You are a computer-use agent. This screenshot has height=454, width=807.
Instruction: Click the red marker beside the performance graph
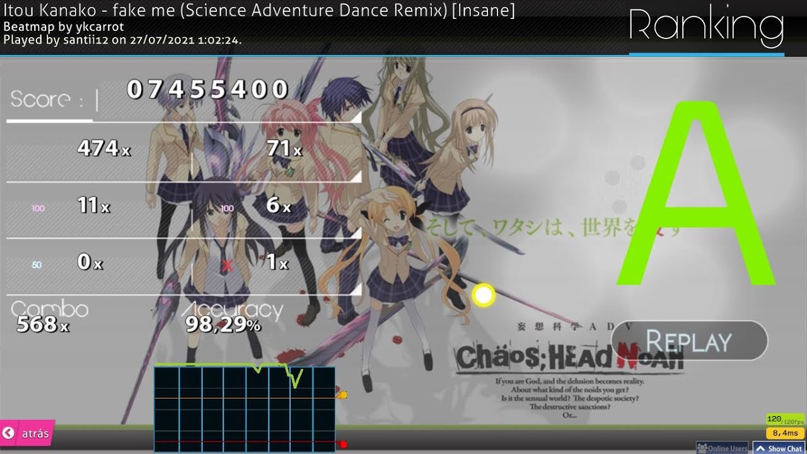click(342, 445)
